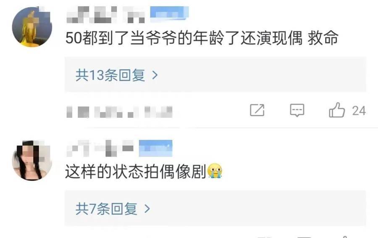378x238 pixels.
Task: Expand replies via the arrow after 共13条回复
Action: [x=155, y=75]
